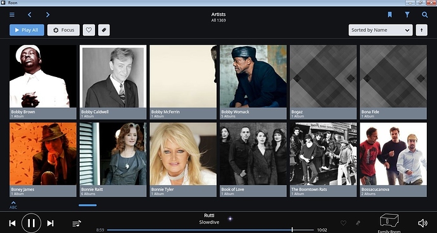The image size is (437, 233).
Task: Open the Book of Love band photo
Action: coord(253,154)
